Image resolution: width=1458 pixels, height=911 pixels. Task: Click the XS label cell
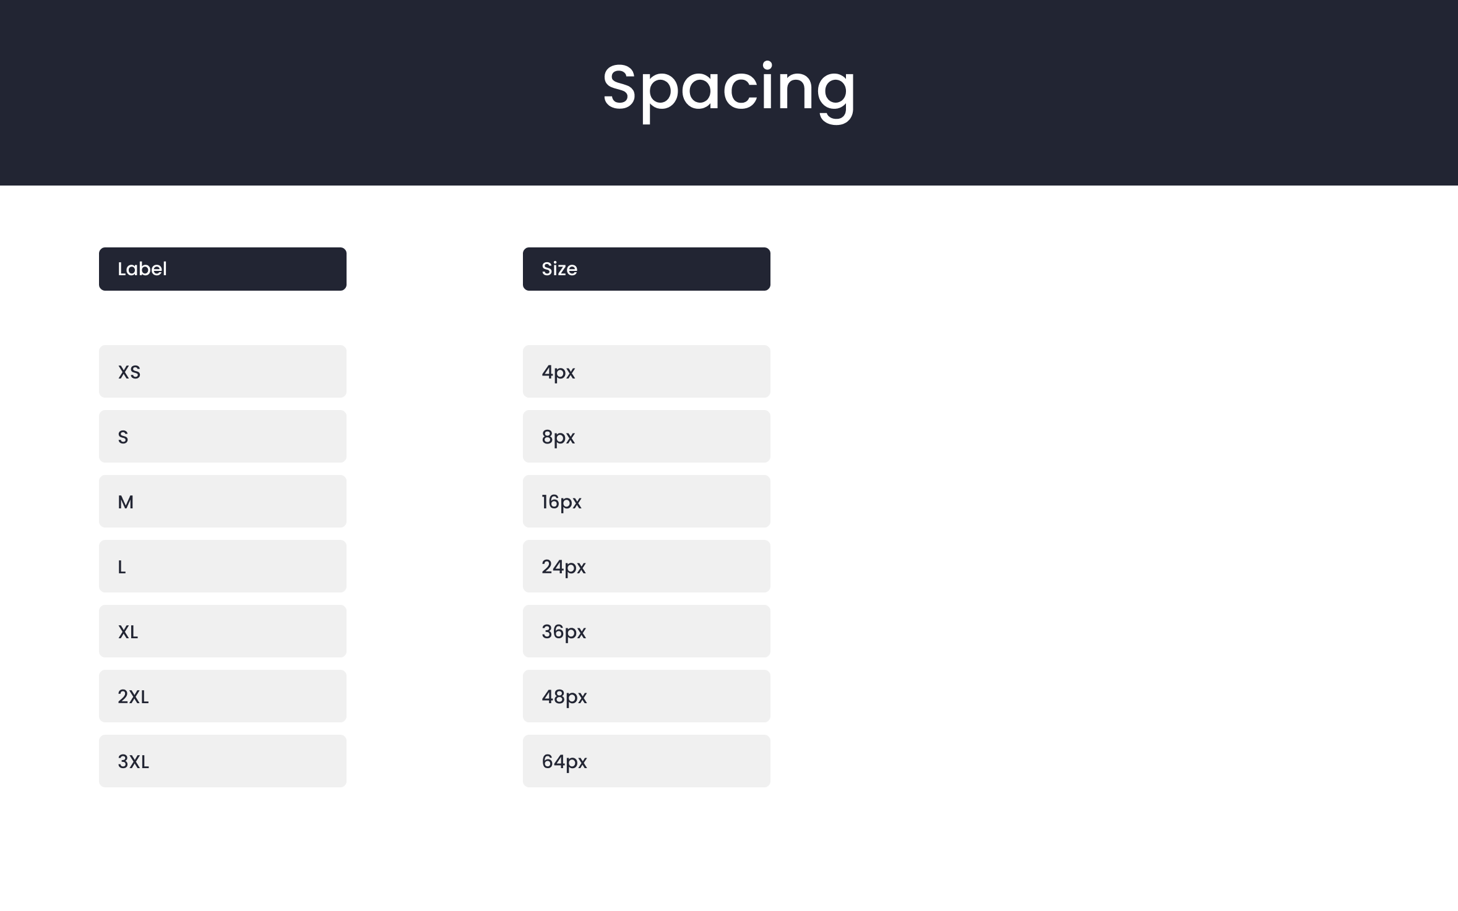tap(222, 372)
